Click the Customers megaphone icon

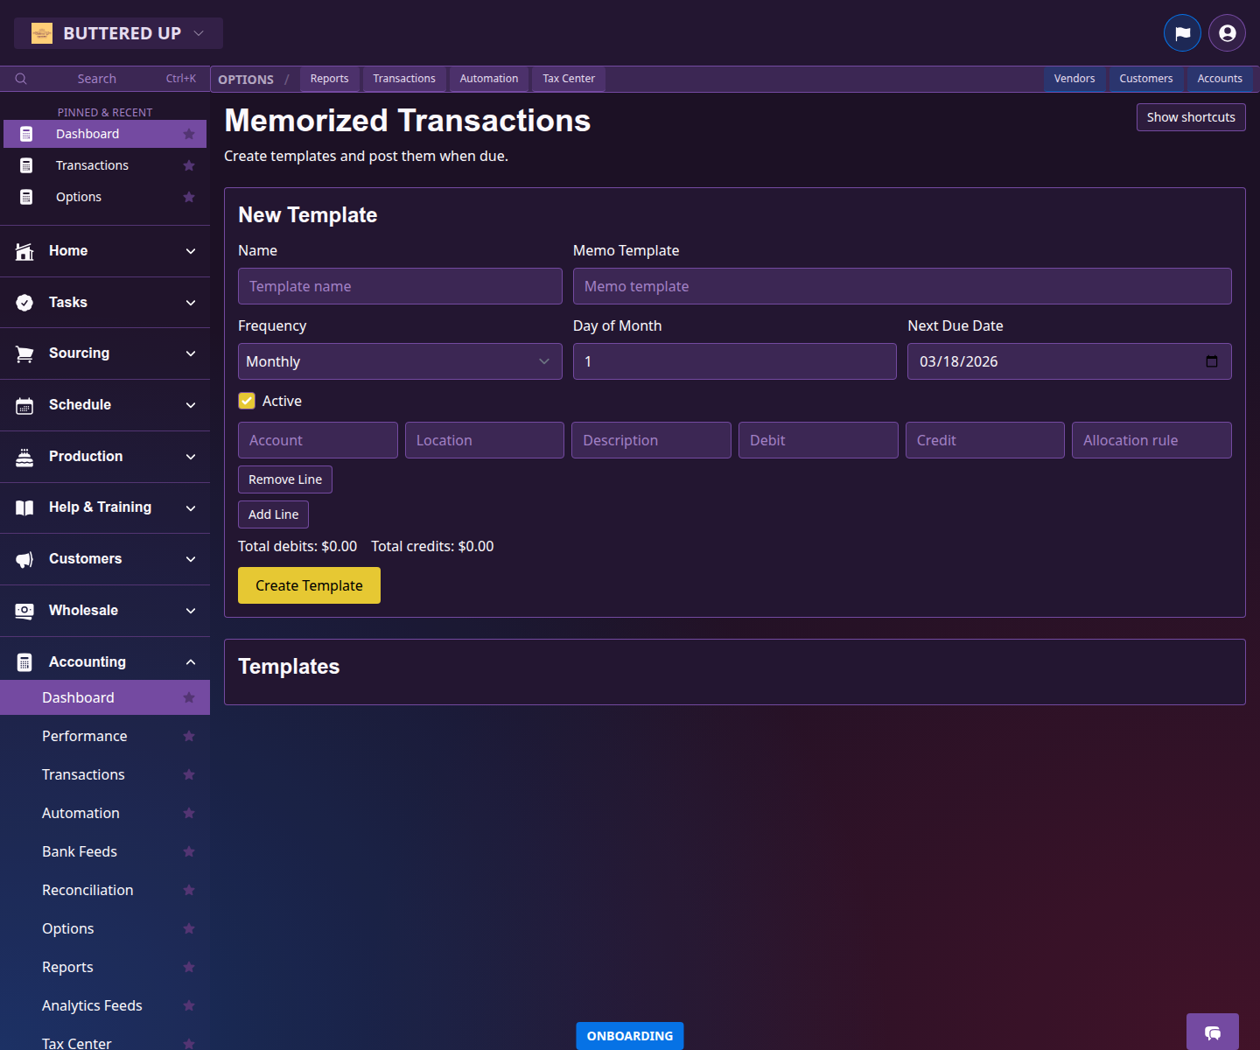click(24, 559)
